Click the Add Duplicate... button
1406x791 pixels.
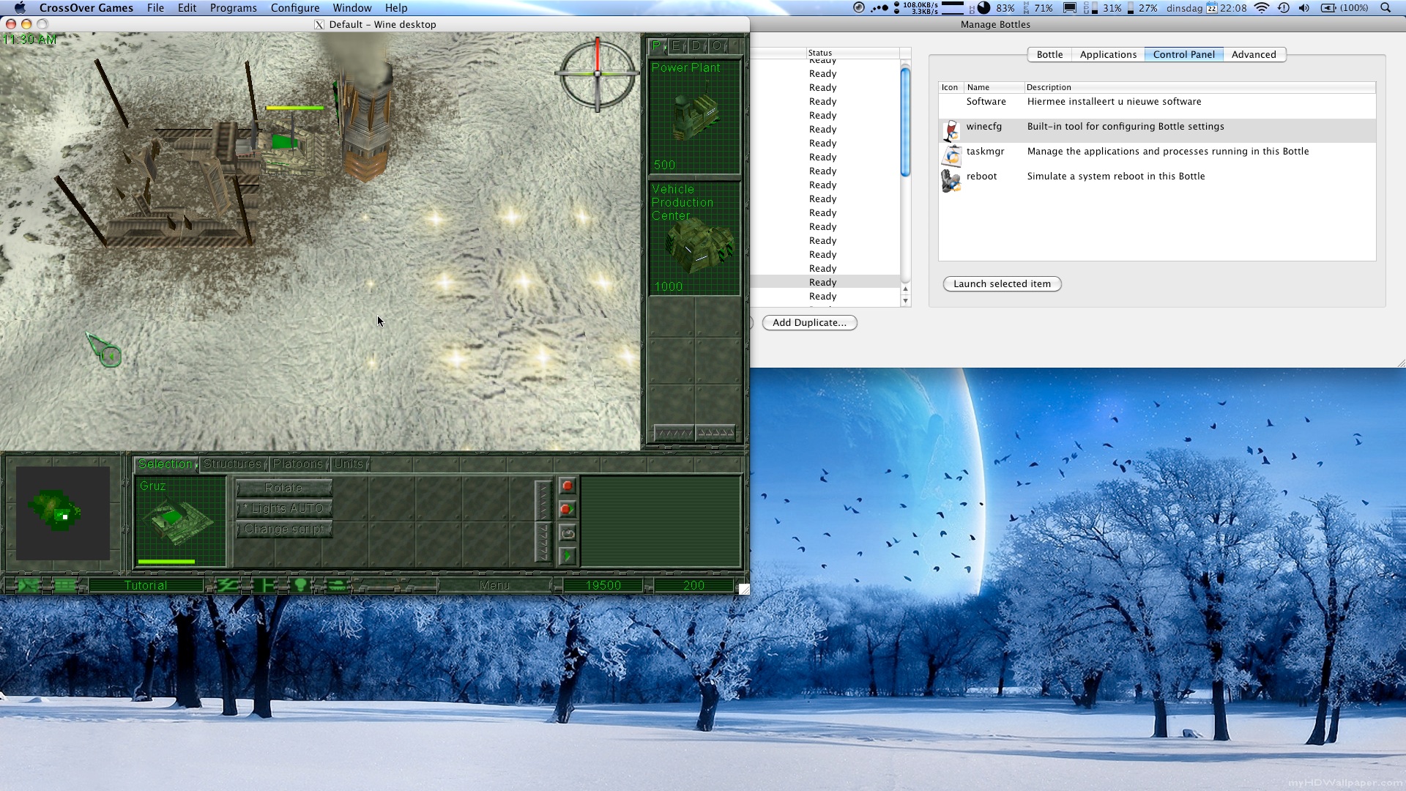click(x=809, y=323)
